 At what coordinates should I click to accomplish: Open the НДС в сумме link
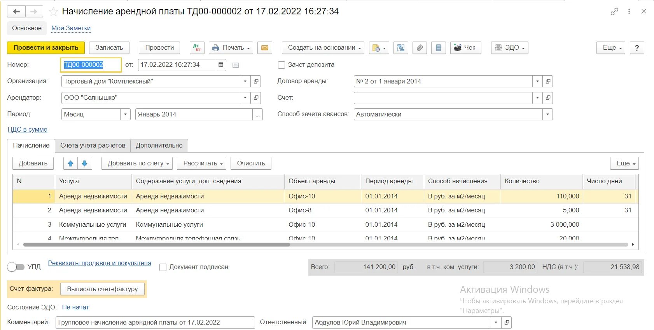click(27, 130)
